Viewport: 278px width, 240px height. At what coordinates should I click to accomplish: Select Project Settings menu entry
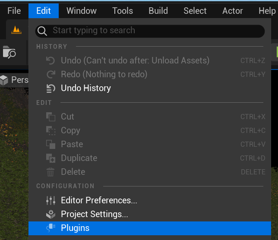95,215
